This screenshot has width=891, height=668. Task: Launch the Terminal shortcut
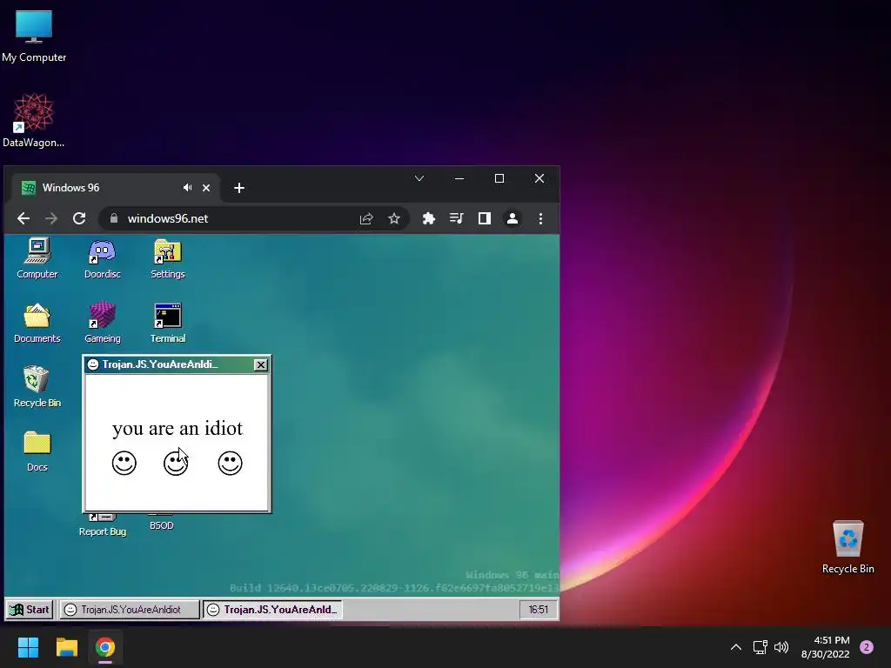click(168, 324)
